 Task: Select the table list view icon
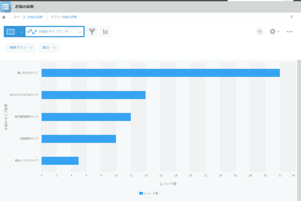11,32
